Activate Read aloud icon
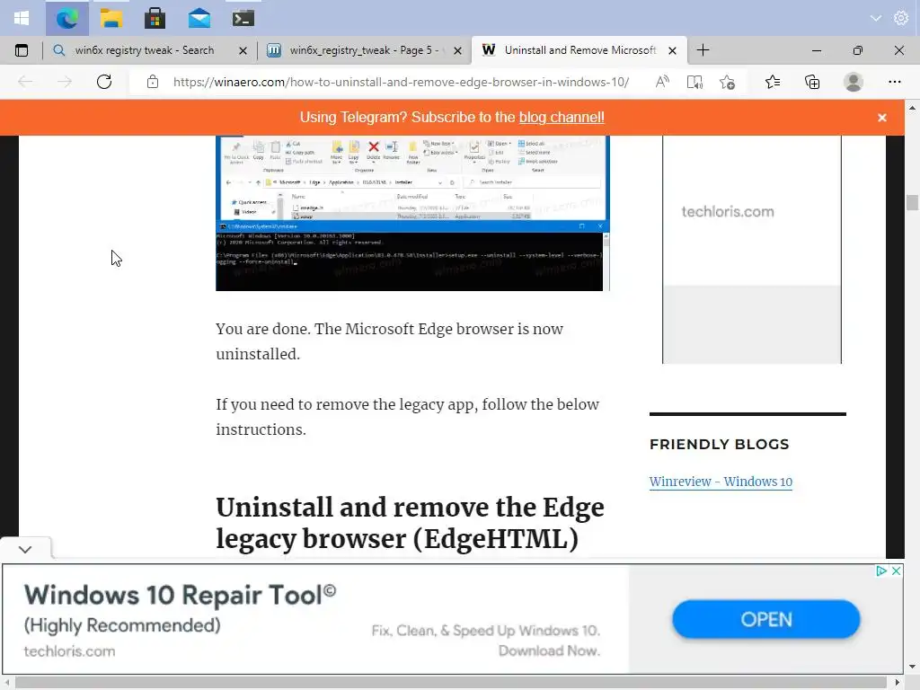The width and height of the screenshot is (920, 690). point(662,82)
